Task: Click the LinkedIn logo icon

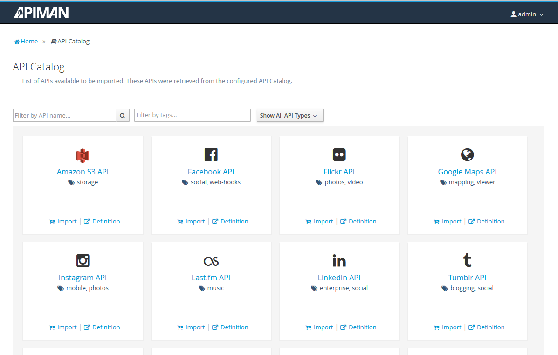Action: pyautogui.click(x=339, y=261)
